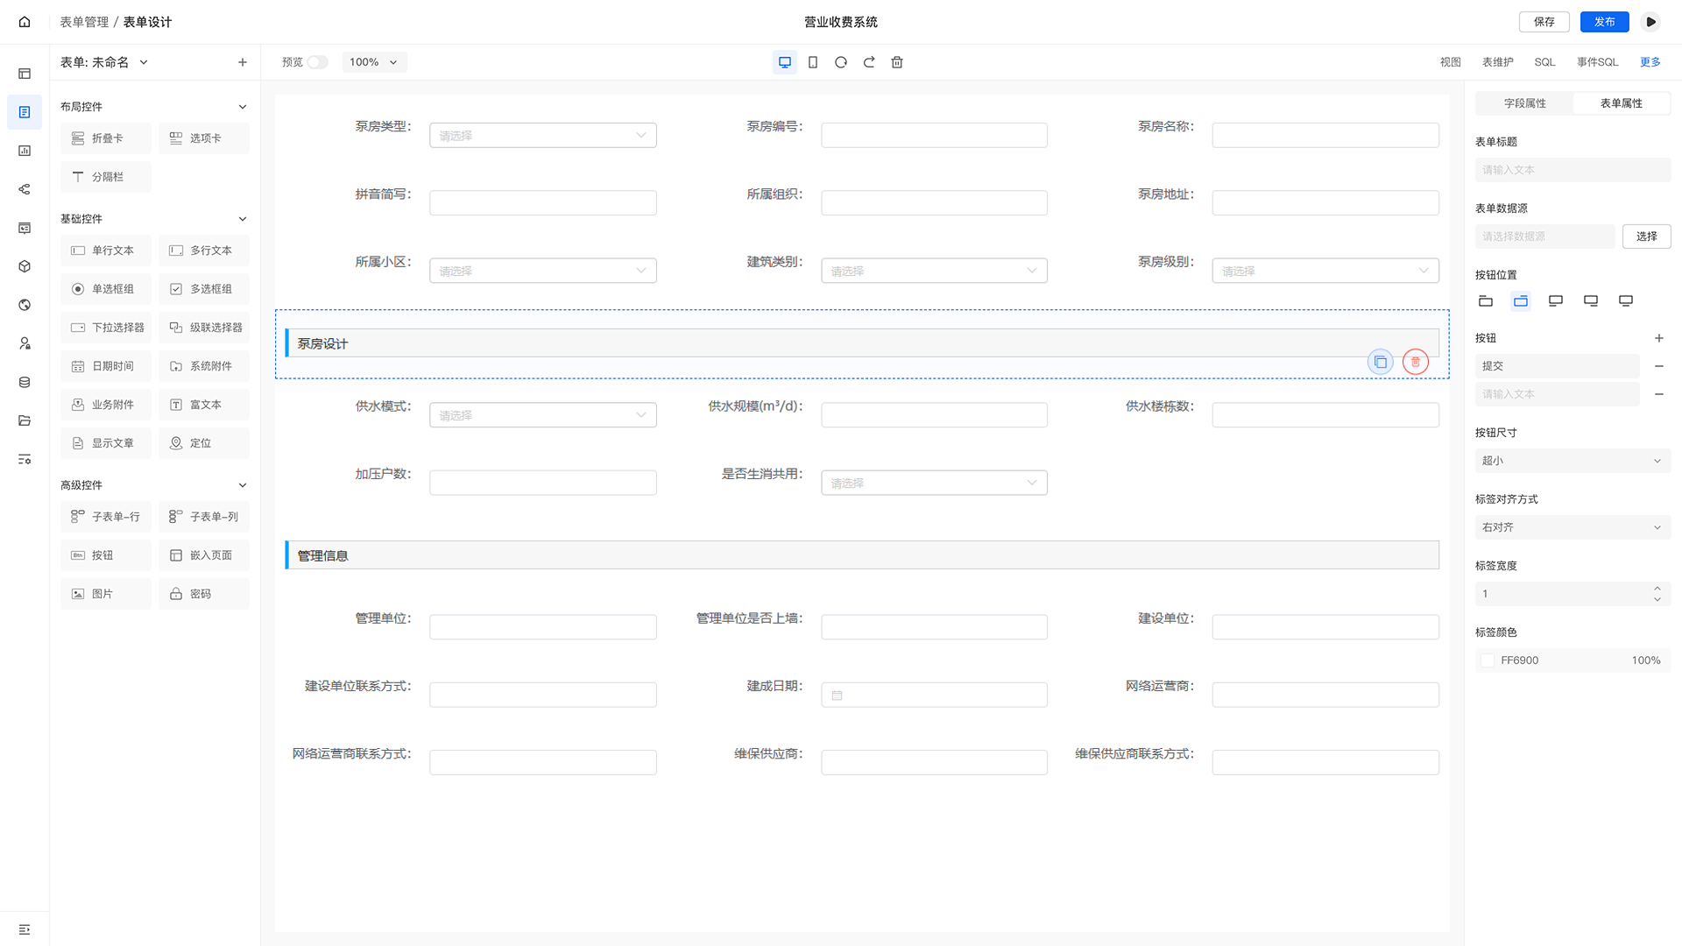Open 所属小区 dropdown
Screen dimensions: 1682x946
click(x=543, y=271)
